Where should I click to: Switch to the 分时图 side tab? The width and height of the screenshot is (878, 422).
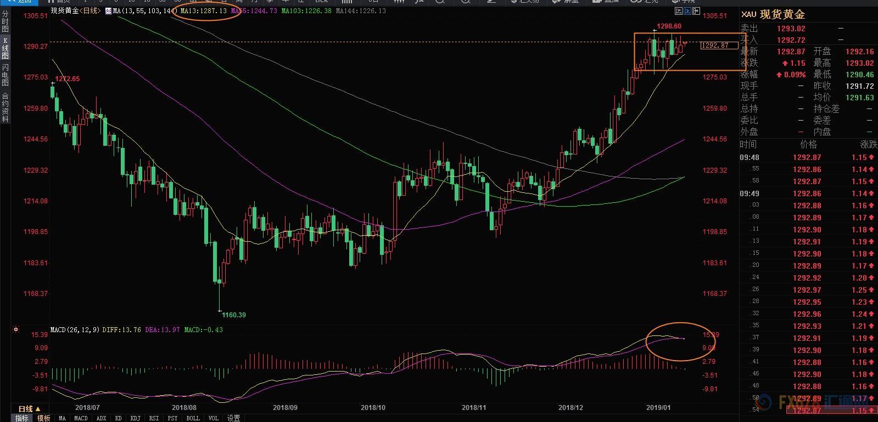pos(5,21)
